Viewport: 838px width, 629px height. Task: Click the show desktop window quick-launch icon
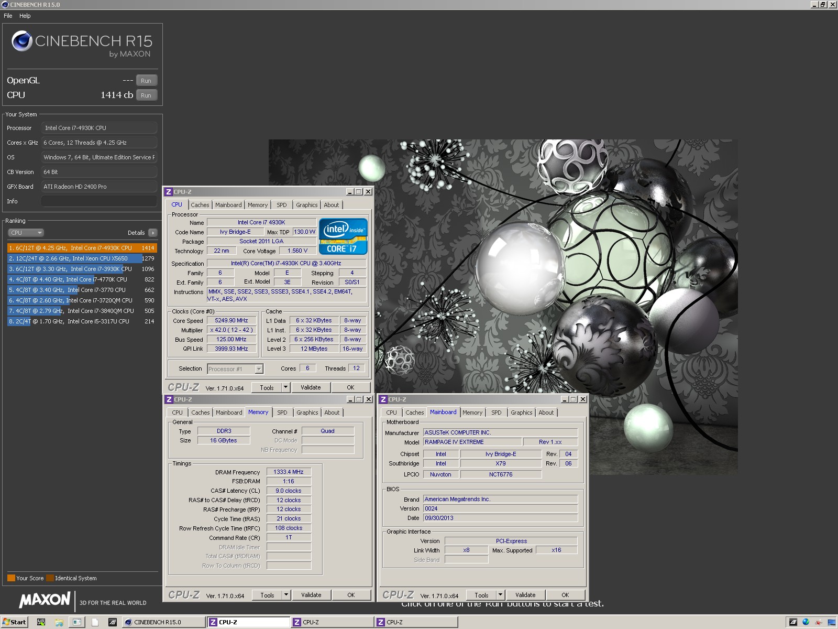point(76,622)
